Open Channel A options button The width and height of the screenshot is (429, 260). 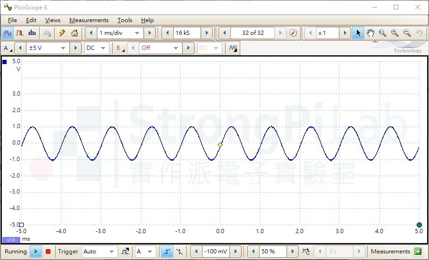[8, 48]
